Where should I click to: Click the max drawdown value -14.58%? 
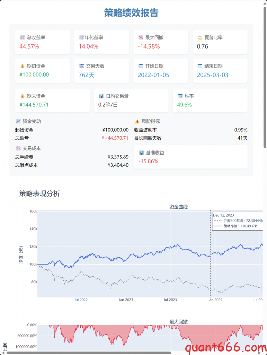point(149,46)
